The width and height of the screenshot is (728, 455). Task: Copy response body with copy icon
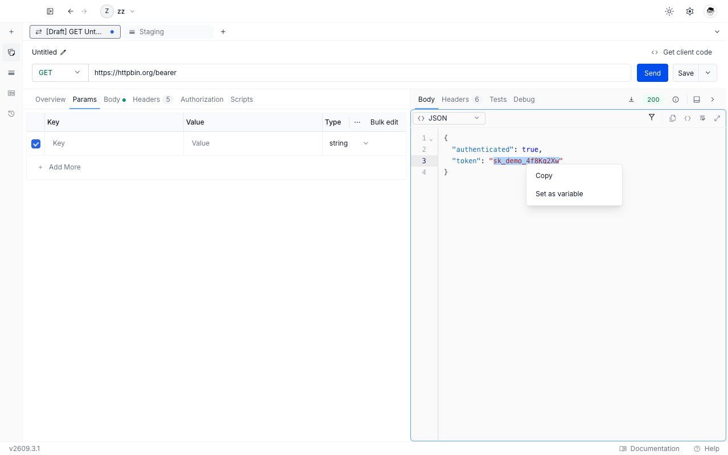click(x=672, y=118)
